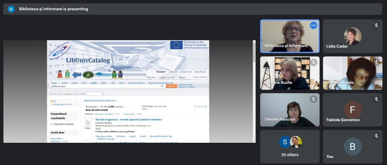387x165 pixels.
Task: Open Recenzii&Etichete (Tag) link
Action: coord(161,136)
